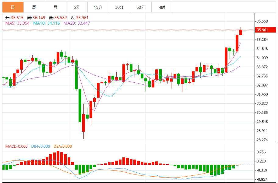Click the MACD:0.000 label

[16, 147]
